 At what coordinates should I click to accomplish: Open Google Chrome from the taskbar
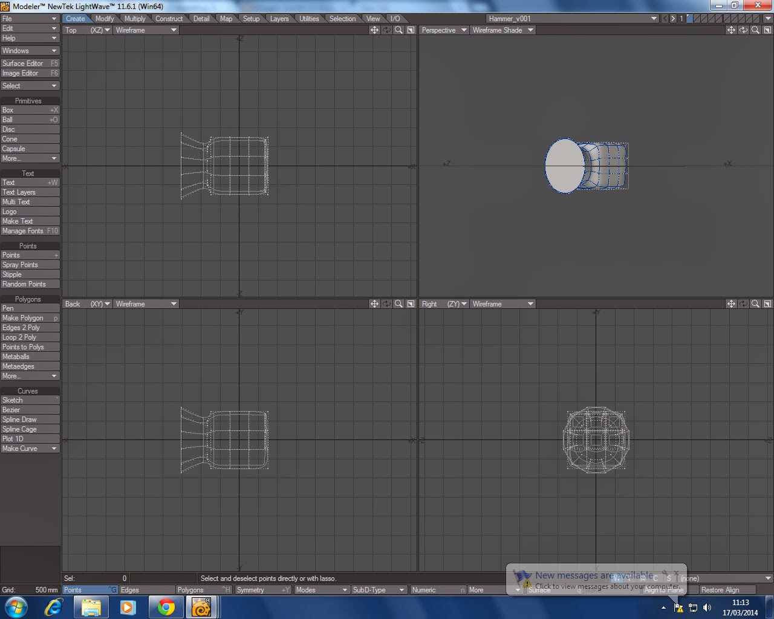[x=166, y=607]
